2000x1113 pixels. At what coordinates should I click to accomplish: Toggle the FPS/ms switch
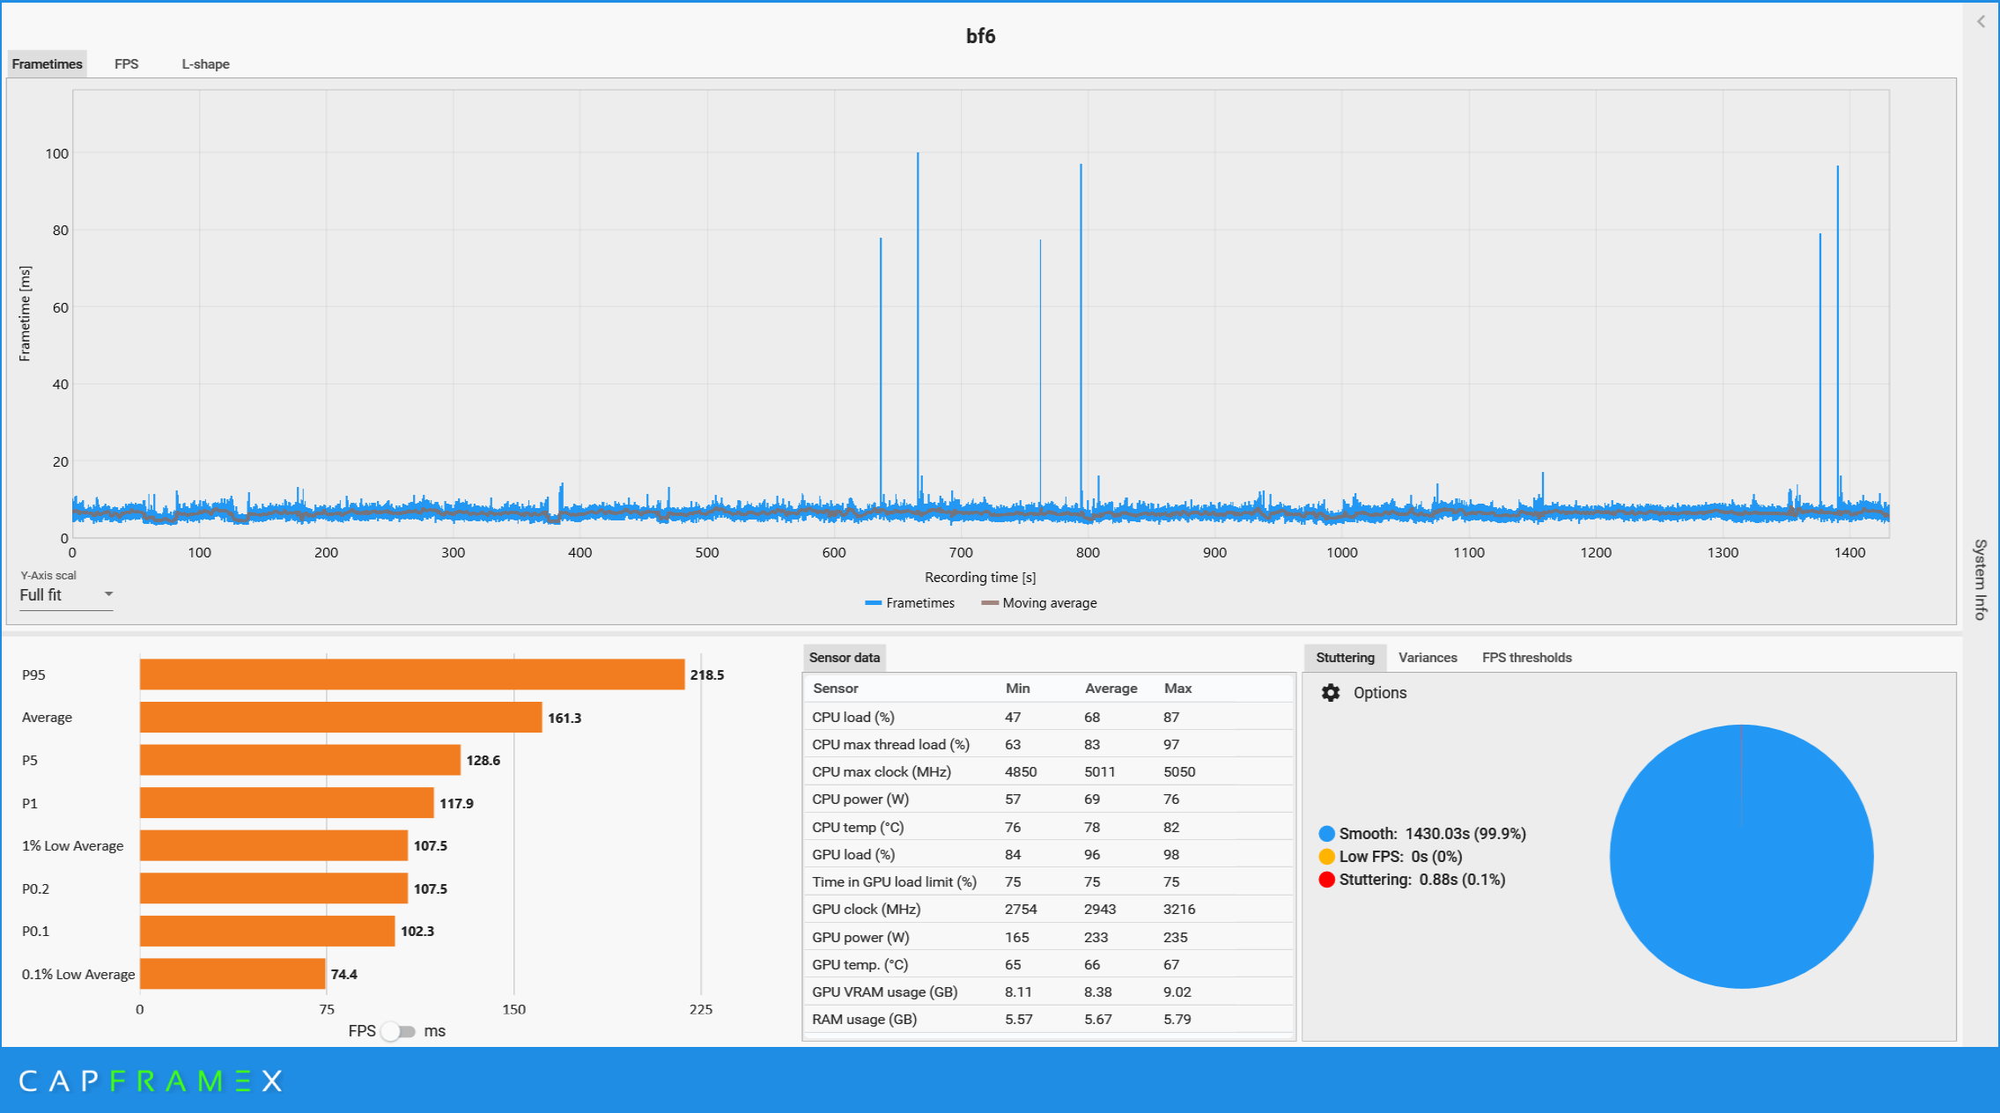point(398,1031)
